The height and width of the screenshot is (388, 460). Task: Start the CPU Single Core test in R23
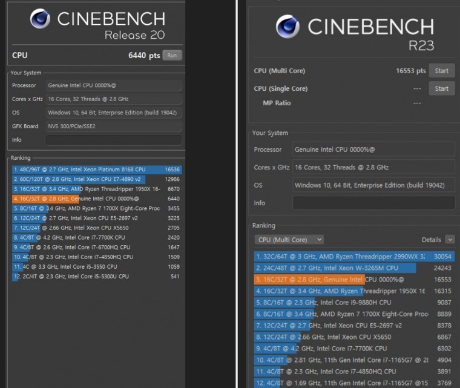(441, 88)
